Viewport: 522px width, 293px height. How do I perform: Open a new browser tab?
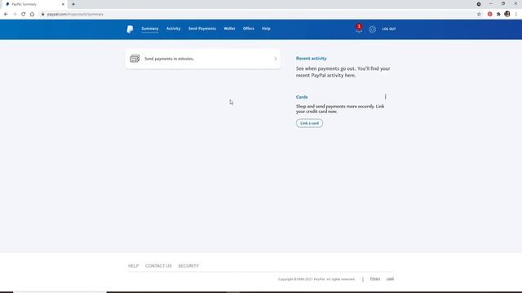73,4
